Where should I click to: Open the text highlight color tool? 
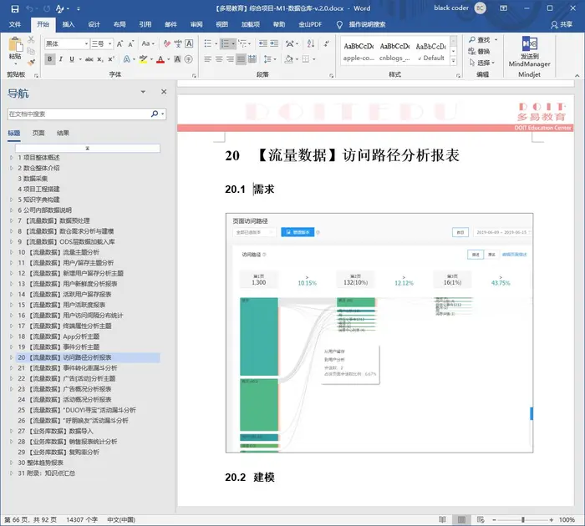pyautogui.click(x=143, y=59)
